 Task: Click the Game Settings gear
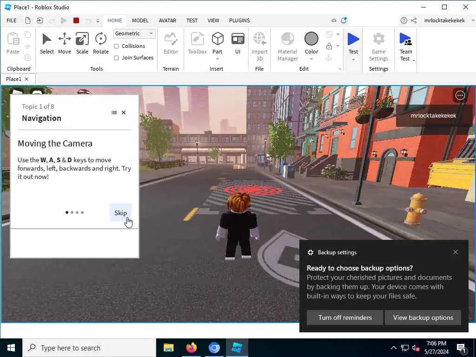coord(378,47)
